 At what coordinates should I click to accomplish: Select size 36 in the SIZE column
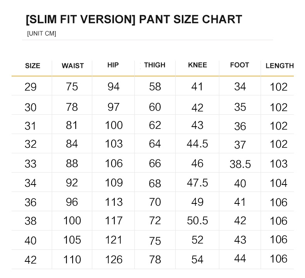coord(30,202)
